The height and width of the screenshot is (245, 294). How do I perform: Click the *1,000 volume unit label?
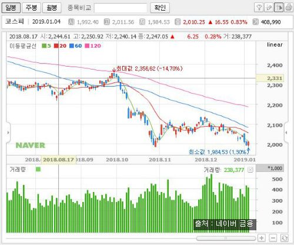click(270, 168)
